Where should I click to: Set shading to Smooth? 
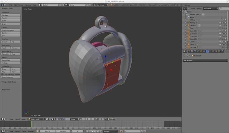[6, 42]
